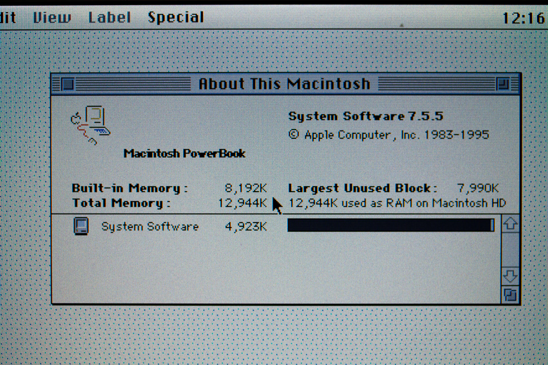Open the Special menu

(176, 18)
